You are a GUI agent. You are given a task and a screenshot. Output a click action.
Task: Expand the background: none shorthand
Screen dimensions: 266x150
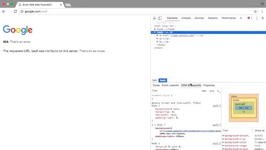(x=172, y=109)
